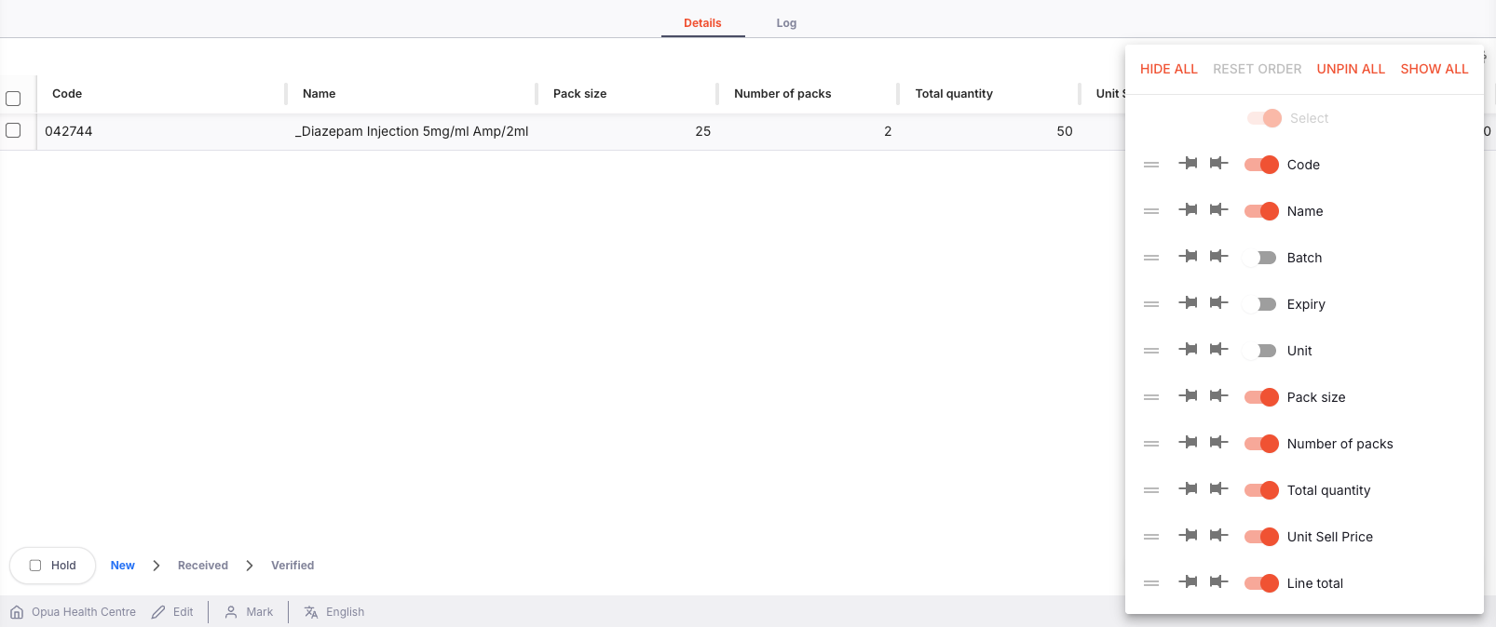Turn off the Unit Sell Price toggle

tap(1261, 537)
